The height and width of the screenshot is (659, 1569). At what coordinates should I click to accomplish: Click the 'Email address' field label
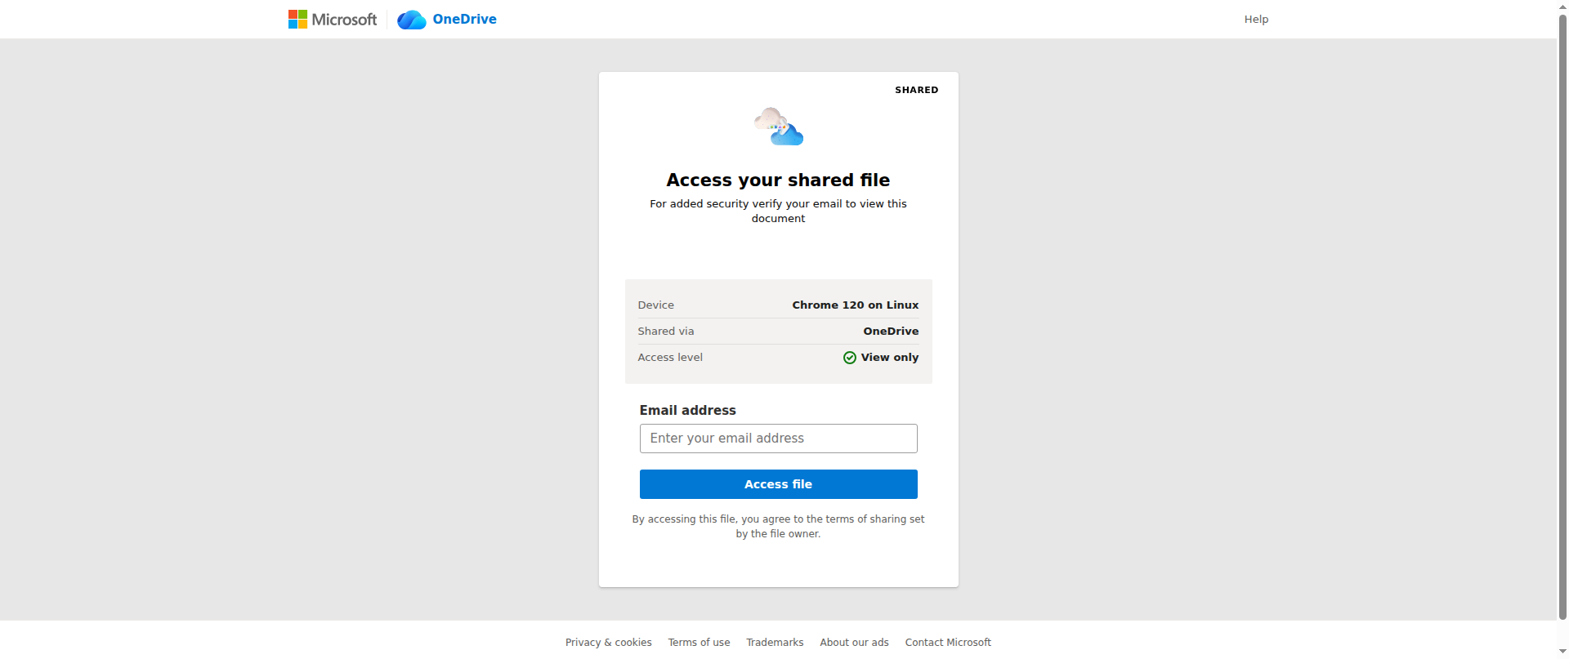coord(687,411)
